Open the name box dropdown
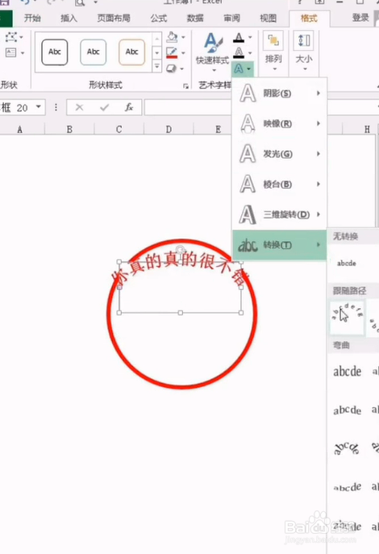This screenshot has height=554, width=379. pyautogui.click(x=39, y=106)
